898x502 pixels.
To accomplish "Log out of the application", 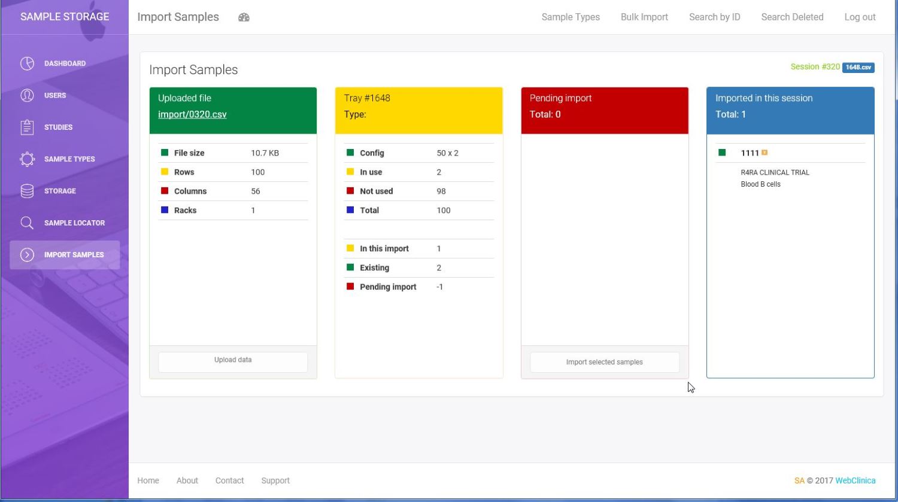I will pyautogui.click(x=860, y=17).
